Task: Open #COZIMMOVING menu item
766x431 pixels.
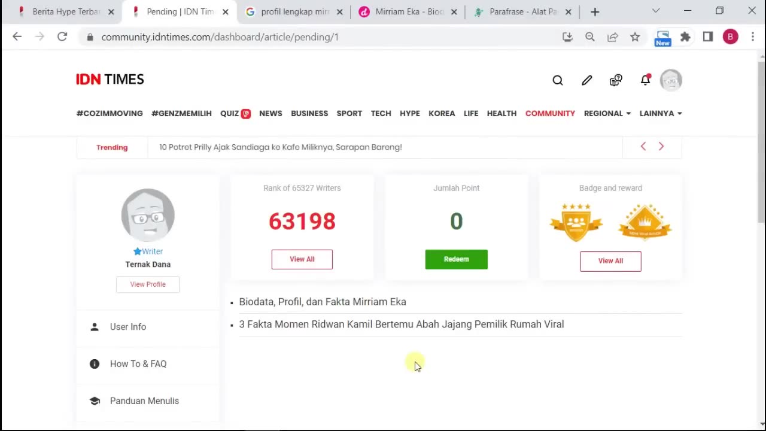Action: tap(110, 114)
